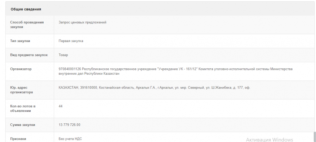The width and height of the screenshot is (316, 142).
Task: Click the organizer BIN number 970840001126
Action: click(70, 69)
